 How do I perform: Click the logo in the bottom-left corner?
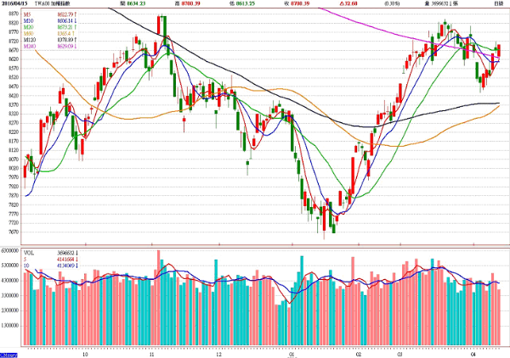[9, 353]
